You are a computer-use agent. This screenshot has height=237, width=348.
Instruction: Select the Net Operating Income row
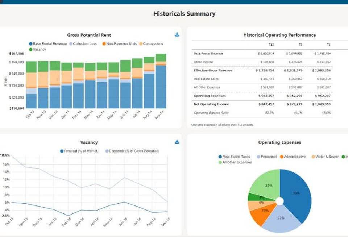pos(262,104)
